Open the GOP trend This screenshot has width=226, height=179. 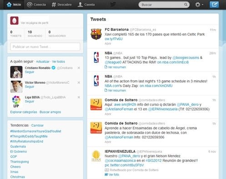click(x=14, y=157)
